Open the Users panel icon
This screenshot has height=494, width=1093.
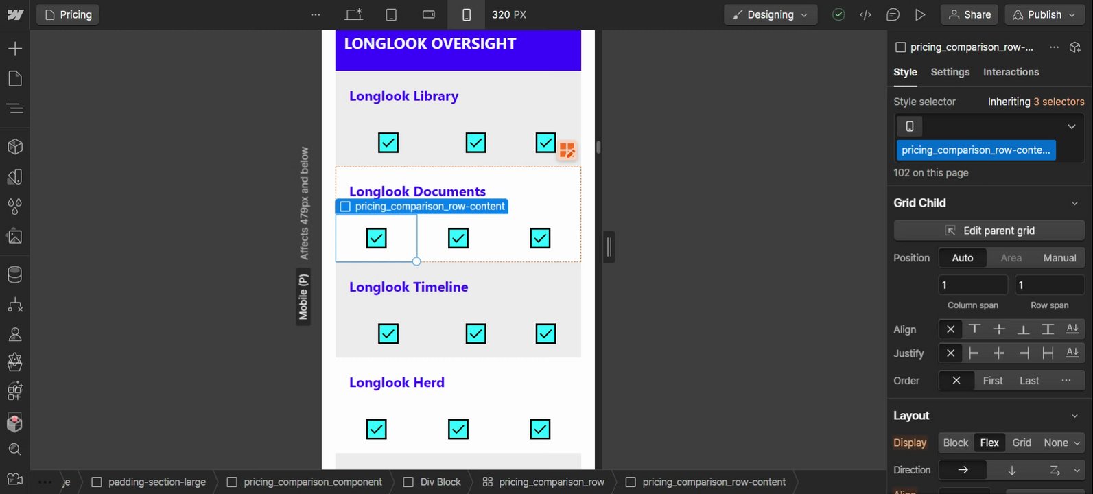point(14,335)
